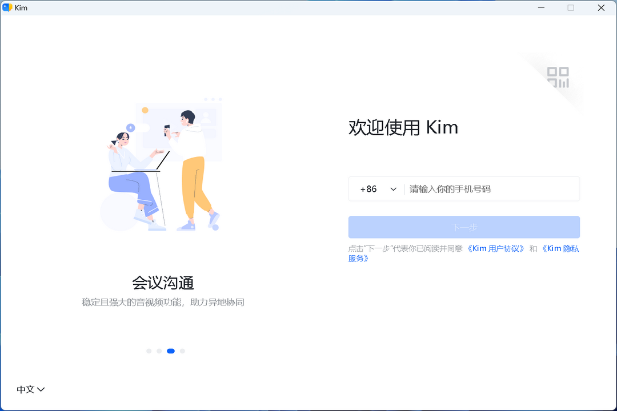Open the +86 country code dropdown
617x411 pixels.
(377, 188)
